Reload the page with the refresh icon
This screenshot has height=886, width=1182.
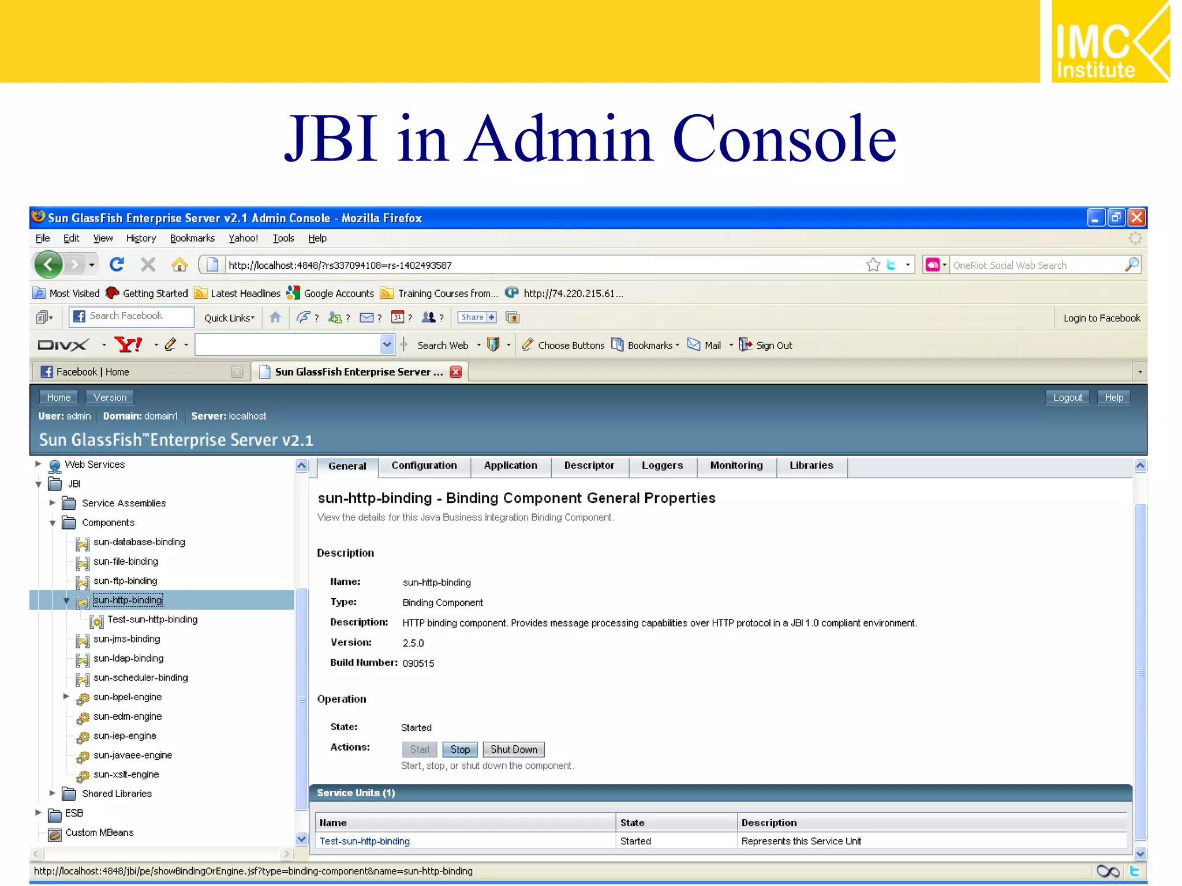(x=117, y=265)
